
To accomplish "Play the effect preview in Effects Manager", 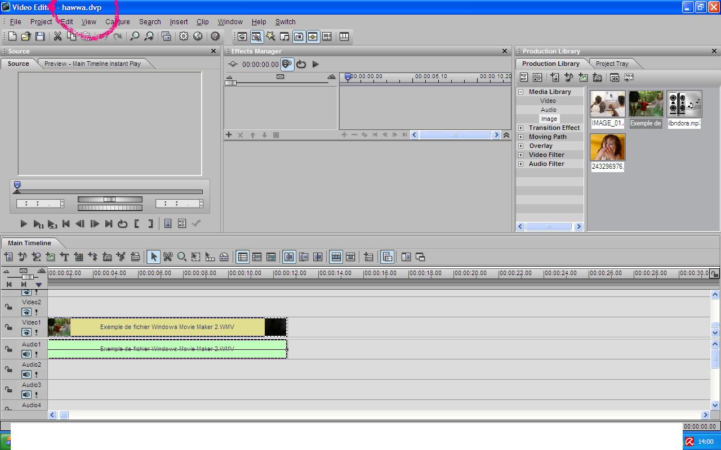I will click(x=315, y=64).
